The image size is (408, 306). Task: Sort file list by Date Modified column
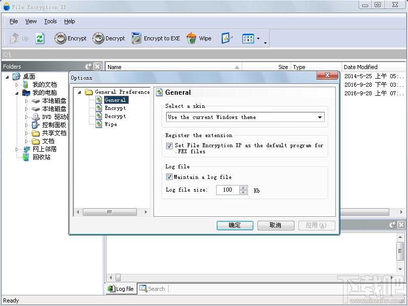click(x=374, y=67)
